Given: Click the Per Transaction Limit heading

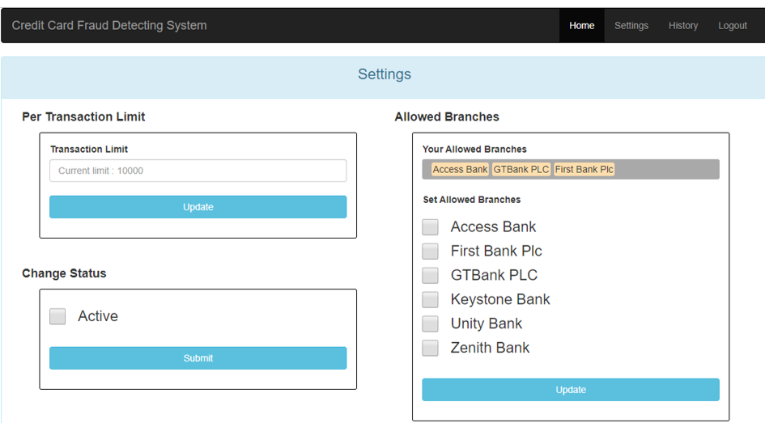Looking at the screenshot, I should 83,117.
